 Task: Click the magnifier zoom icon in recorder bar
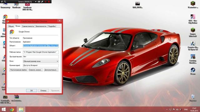[5, 2]
